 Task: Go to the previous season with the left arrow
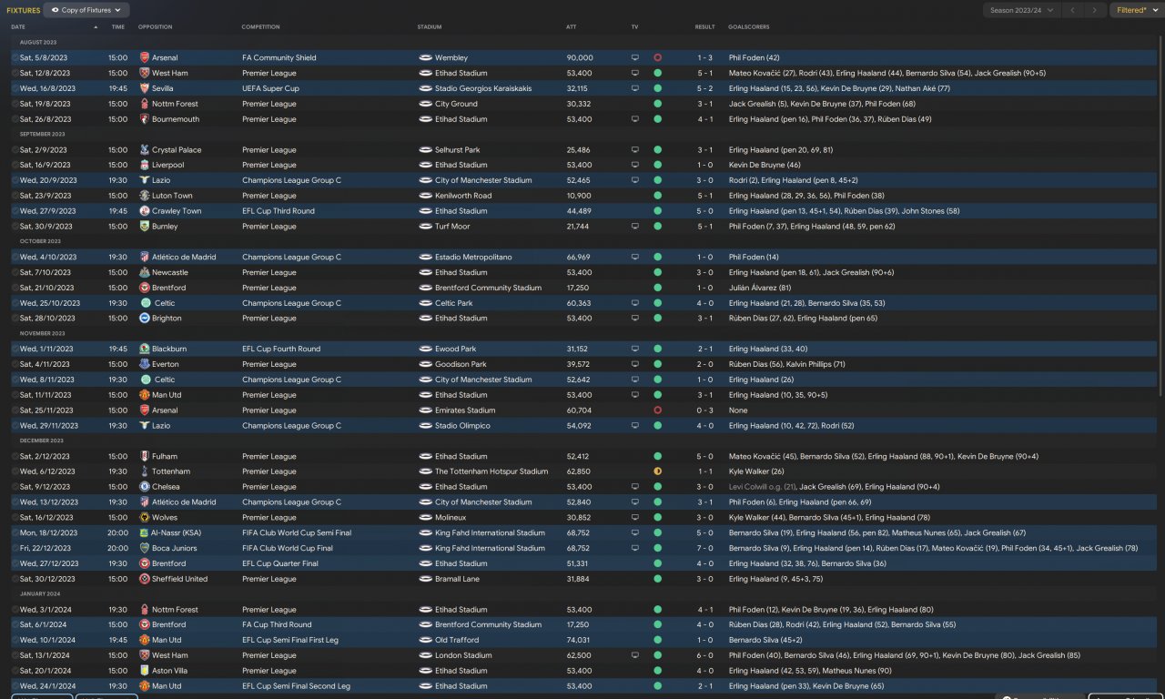[x=1072, y=10]
